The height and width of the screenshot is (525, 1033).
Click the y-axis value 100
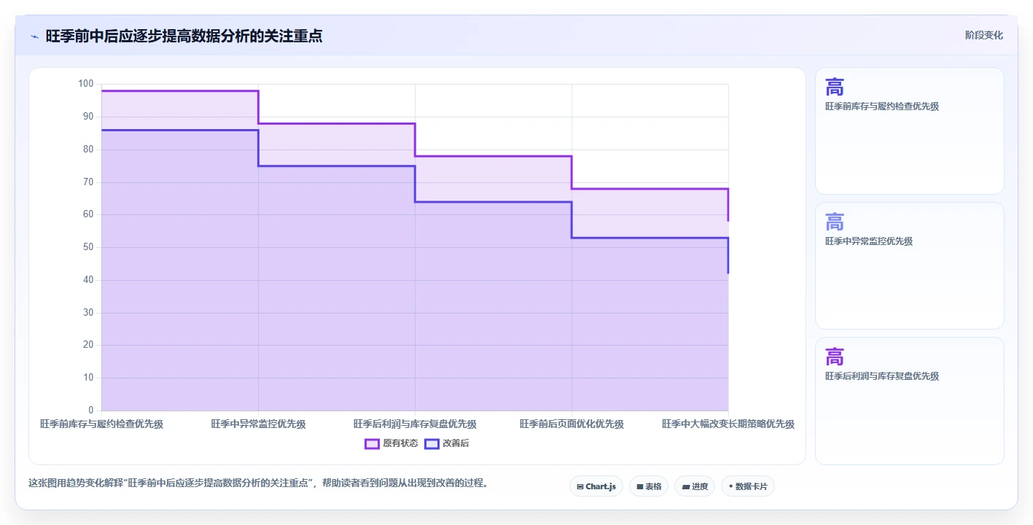86,84
